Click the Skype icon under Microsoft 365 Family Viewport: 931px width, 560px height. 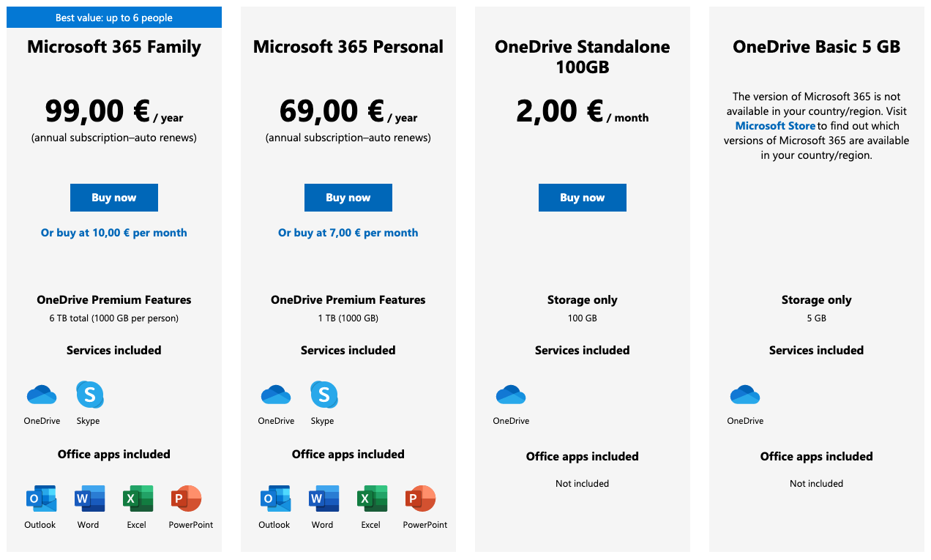tap(89, 394)
